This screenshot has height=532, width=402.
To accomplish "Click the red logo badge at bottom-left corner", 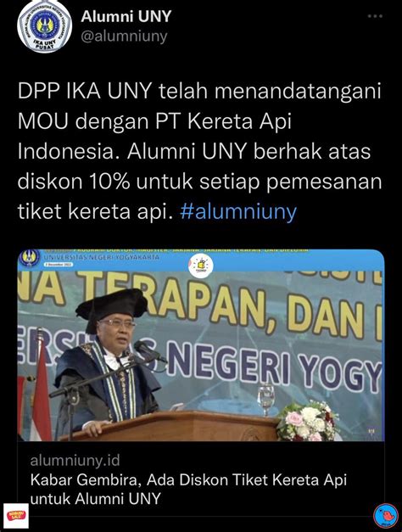I will 15,516.
